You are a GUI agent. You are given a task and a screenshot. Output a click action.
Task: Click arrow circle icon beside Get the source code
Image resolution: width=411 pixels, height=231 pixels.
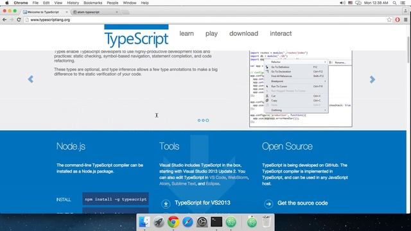click(268, 204)
